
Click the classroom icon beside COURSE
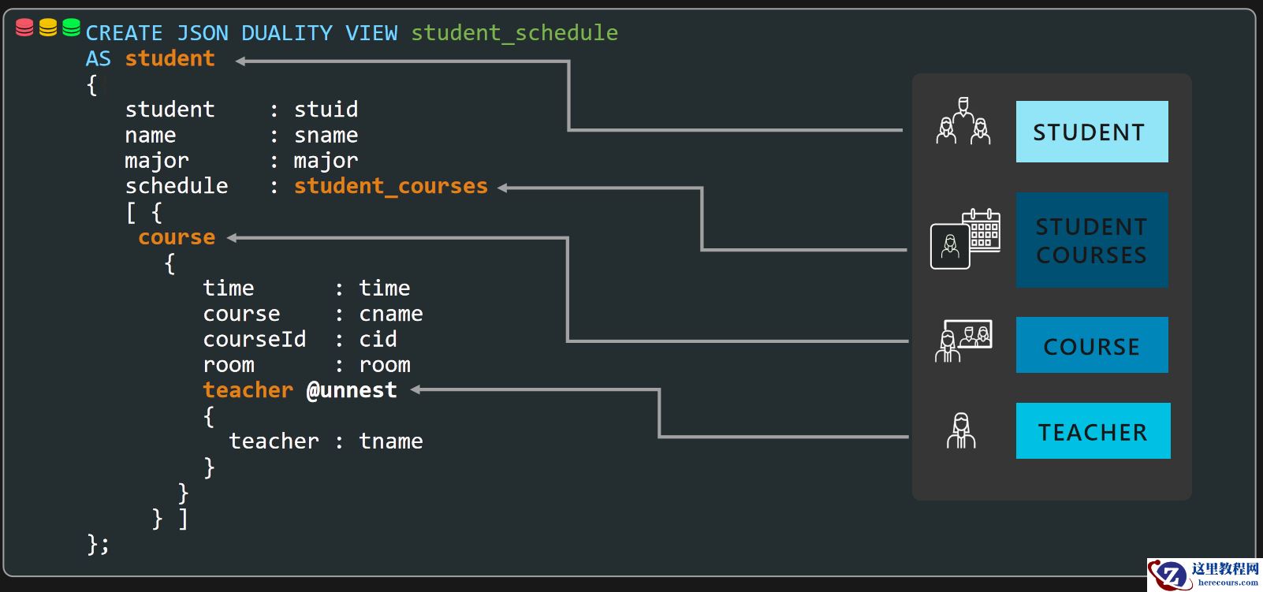tap(963, 341)
